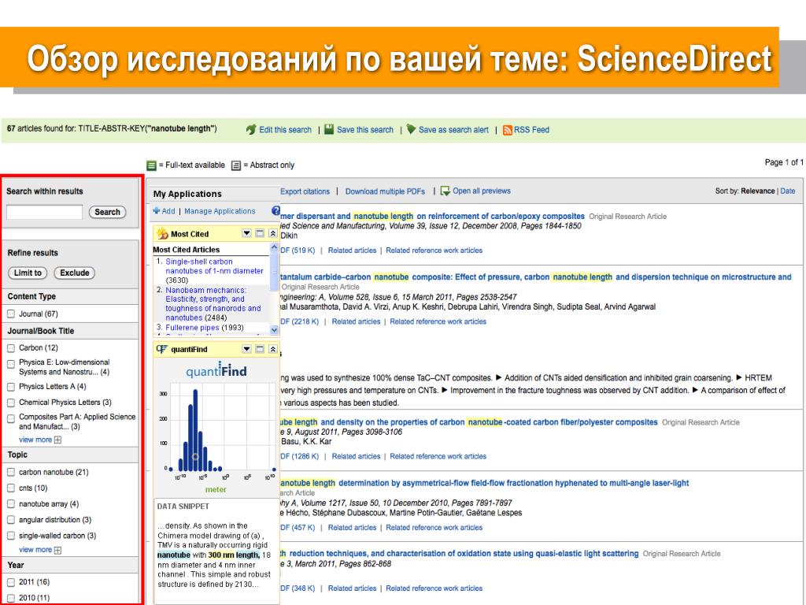The width and height of the screenshot is (806, 605).
Task: Tick the Composites Part A journal checkbox
Action: [x=11, y=419]
